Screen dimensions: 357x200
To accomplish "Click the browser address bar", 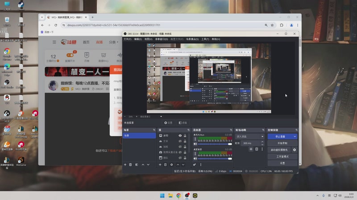I will point(164,25).
